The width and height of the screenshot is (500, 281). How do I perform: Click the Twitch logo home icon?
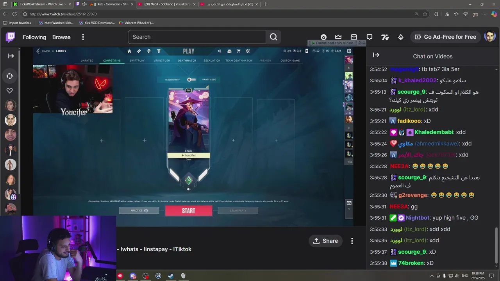[11, 37]
